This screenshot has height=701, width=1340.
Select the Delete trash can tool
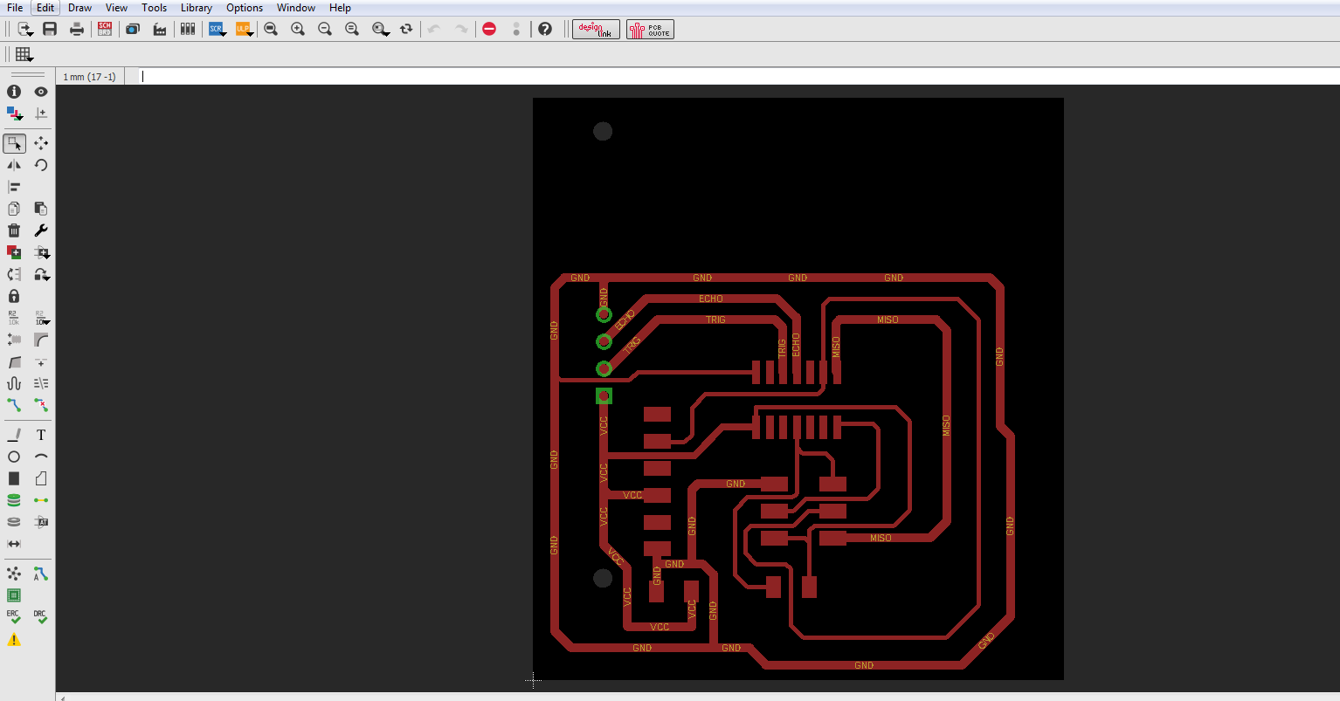click(x=14, y=230)
